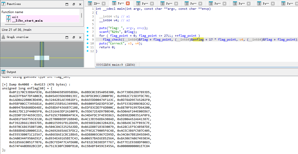Select the exit function row

pos(43,17)
